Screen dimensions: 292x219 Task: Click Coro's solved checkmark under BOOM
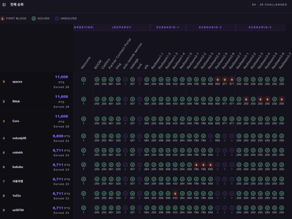(x=97, y=119)
